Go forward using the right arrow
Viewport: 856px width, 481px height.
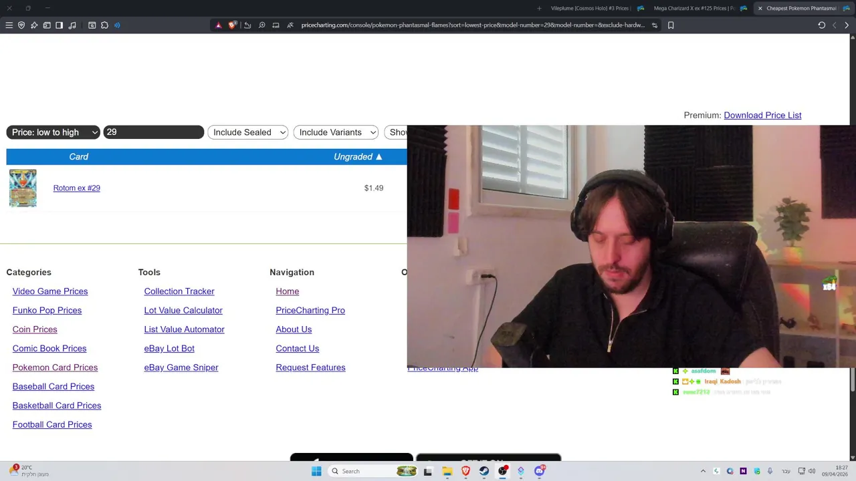(847, 25)
